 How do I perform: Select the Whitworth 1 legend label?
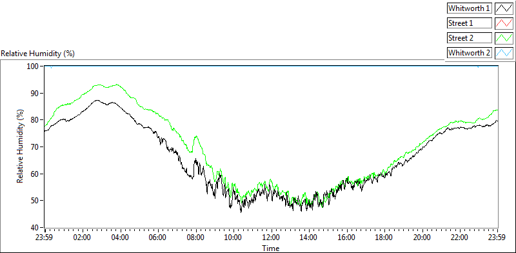click(470, 8)
